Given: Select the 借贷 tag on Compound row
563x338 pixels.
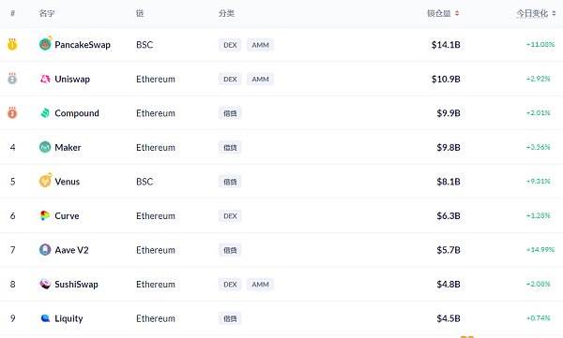Looking at the screenshot, I should (x=230, y=113).
